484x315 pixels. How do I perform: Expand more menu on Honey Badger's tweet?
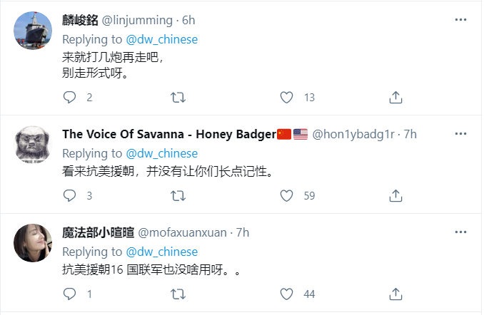pos(460,135)
